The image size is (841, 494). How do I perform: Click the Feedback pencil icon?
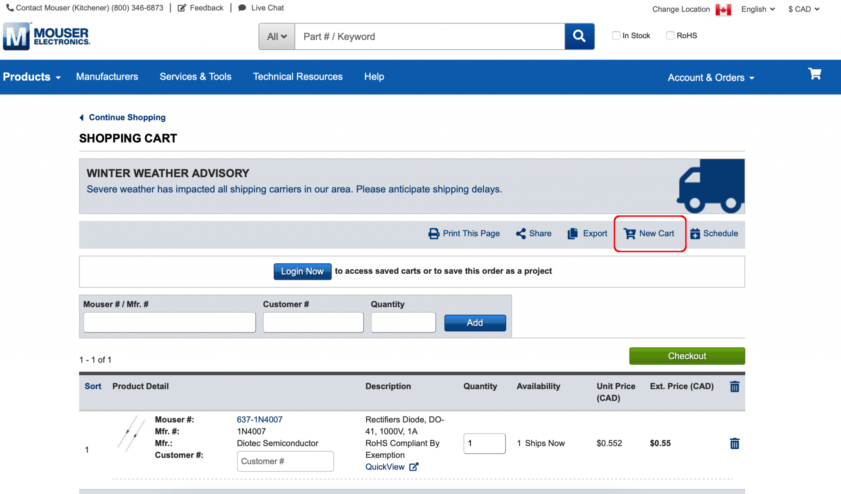coord(182,8)
